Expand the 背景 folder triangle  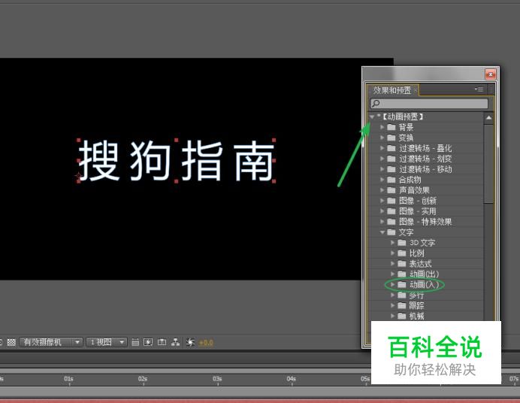[382, 127]
